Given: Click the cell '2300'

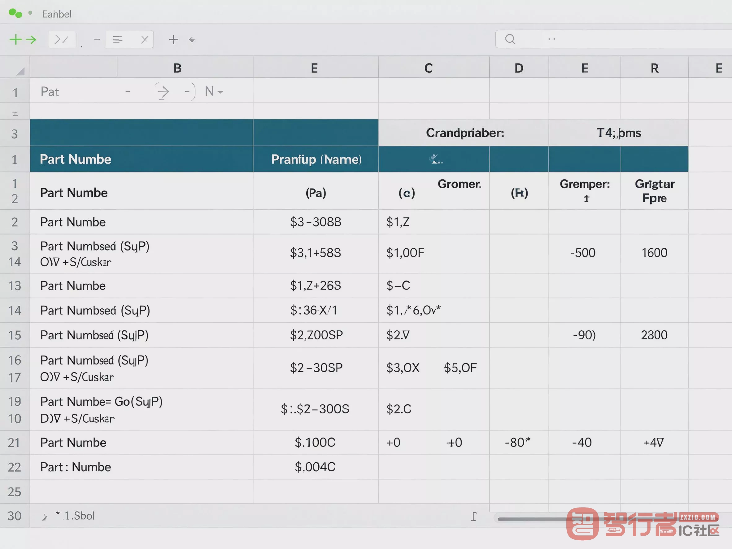Looking at the screenshot, I should pyautogui.click(x=654, y=335).
